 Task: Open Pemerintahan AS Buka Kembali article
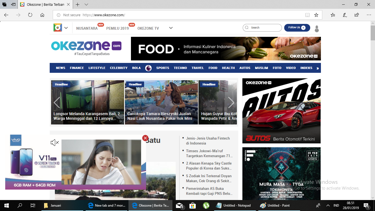(x=209, y=191)
